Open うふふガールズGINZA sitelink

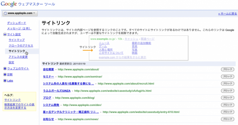57,91
